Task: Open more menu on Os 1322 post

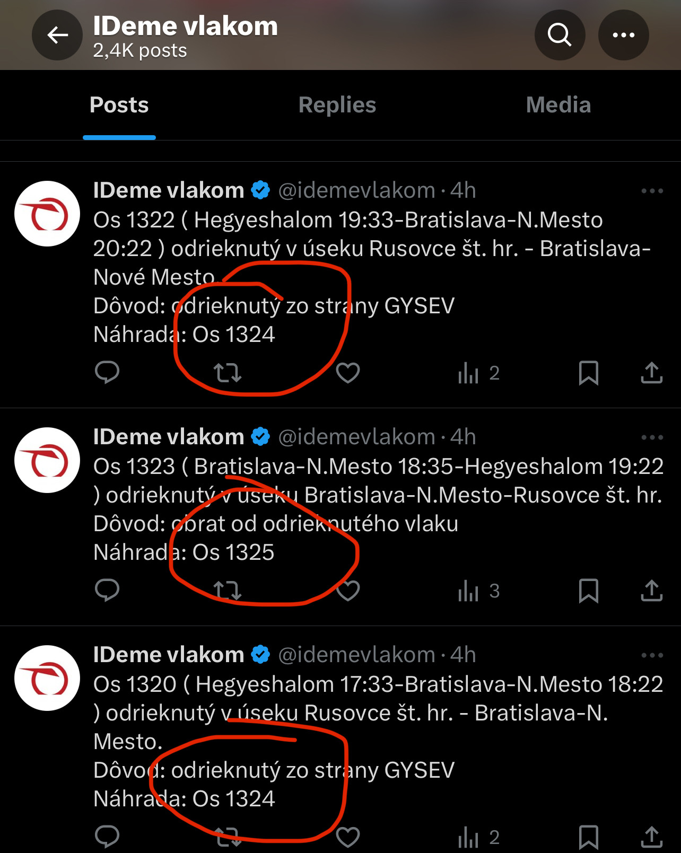Action: (x=652, y=191)
